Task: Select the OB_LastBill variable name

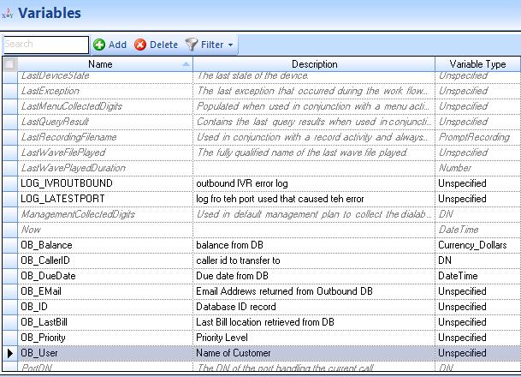Action: [x=44, y=322]
